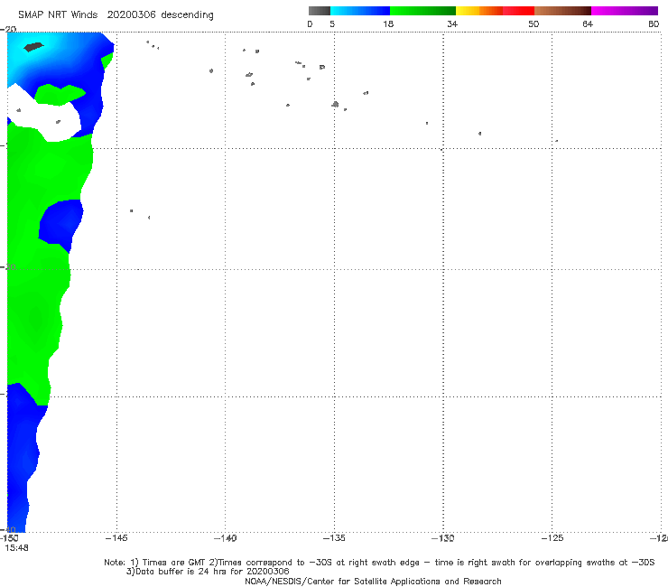Click the note line starting 'Note: 1) Times are GMT'
This screenshot has height=587, width=668.
[x=379, y=563]
